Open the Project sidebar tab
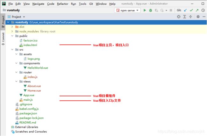Image resolution: width=207 pixels, height=136 pixels. [x=3, y=22]
